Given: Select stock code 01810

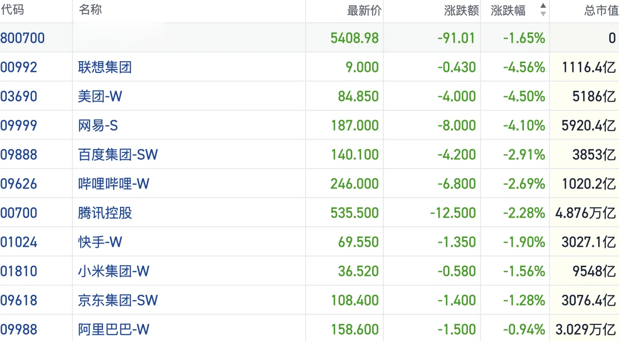Looking at the screenshot, I should (x=19, y=271).
